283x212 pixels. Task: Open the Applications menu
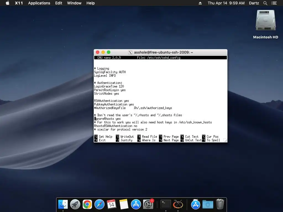39,3
